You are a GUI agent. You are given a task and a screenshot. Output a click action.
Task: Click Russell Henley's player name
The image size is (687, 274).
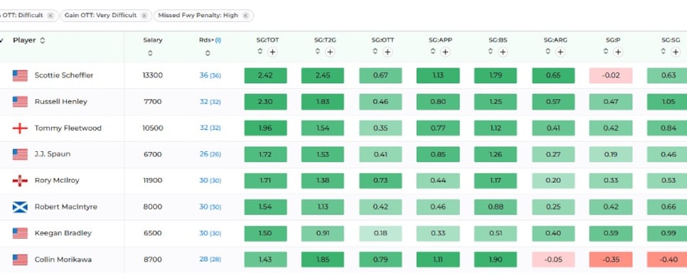click(61, 102)
